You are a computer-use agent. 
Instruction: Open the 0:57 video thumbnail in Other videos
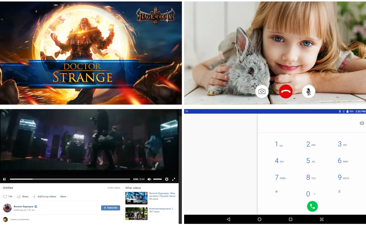(136, 214)
